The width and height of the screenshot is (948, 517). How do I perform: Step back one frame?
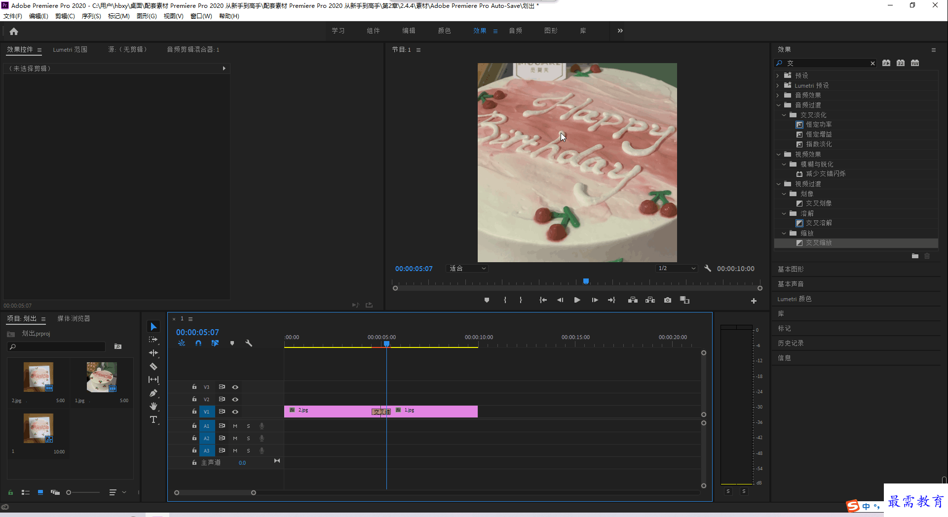coord(560,300)
